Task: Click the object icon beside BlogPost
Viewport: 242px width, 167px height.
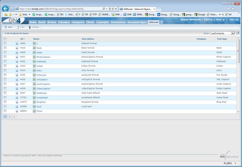Action: (34, 102)
